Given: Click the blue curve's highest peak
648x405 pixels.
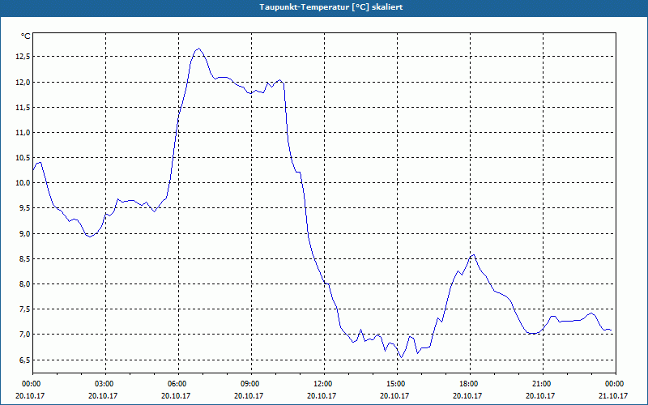Looking at the screenshot, I should (198, 49).
